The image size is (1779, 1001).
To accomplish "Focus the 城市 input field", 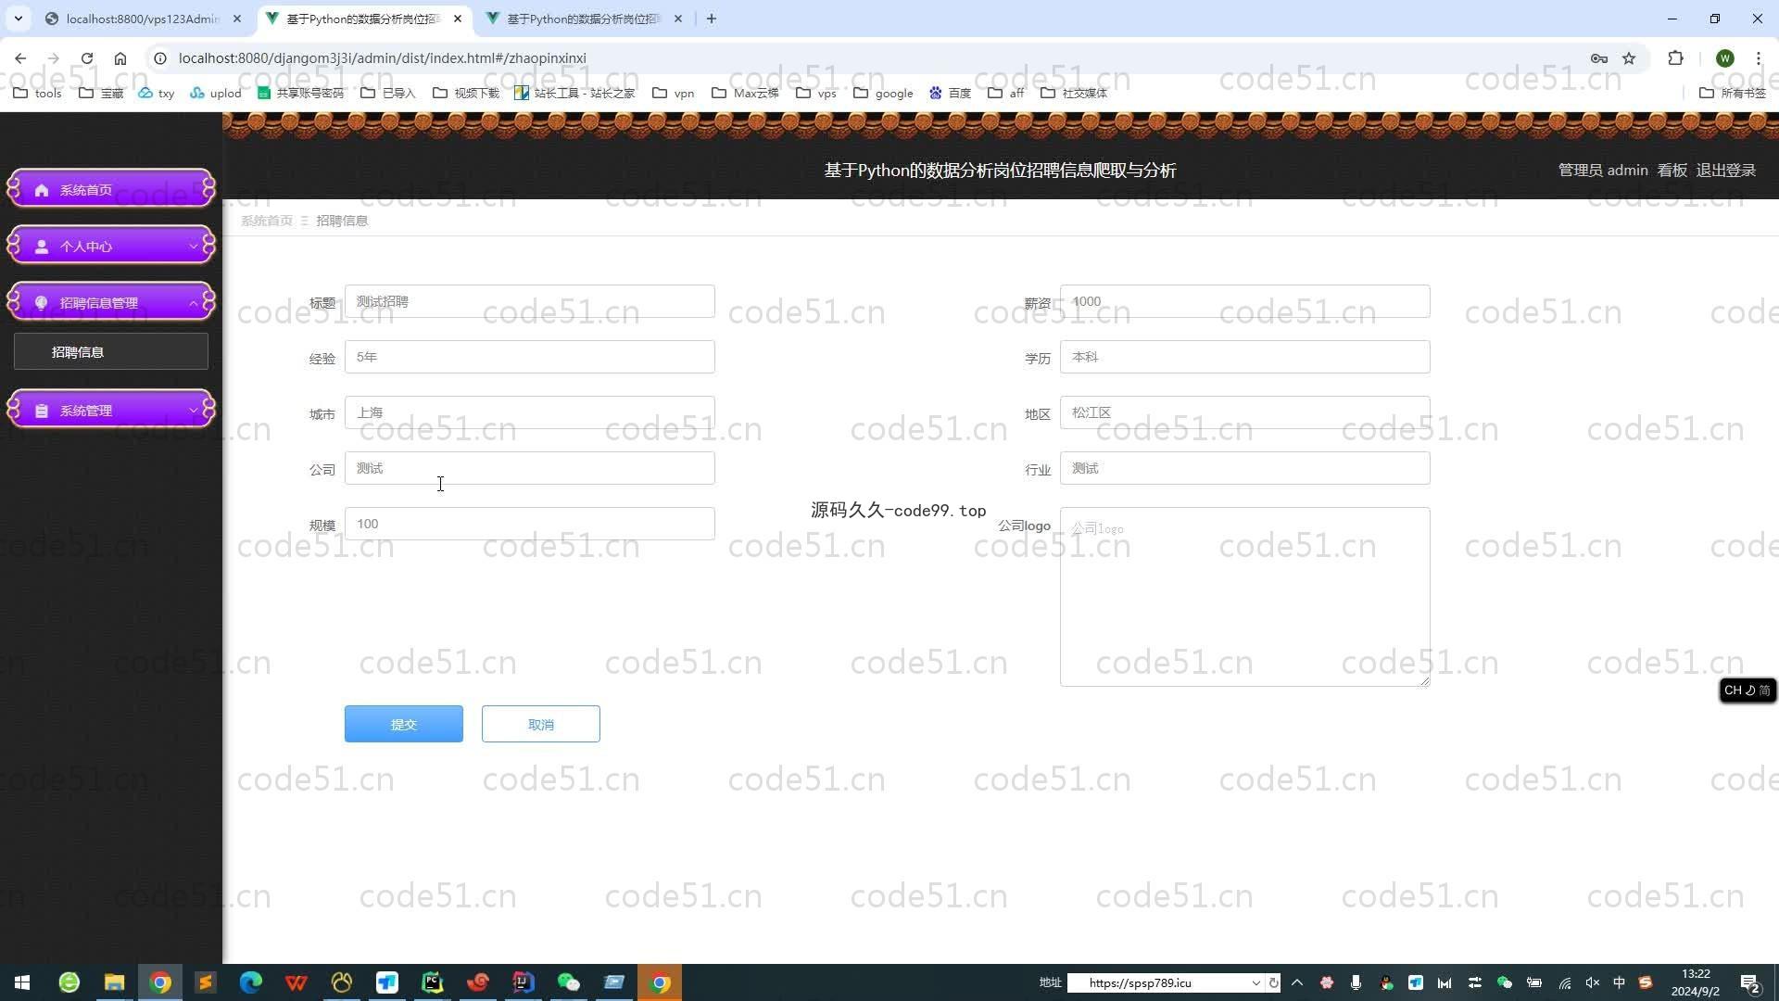I will click(530, 412).
